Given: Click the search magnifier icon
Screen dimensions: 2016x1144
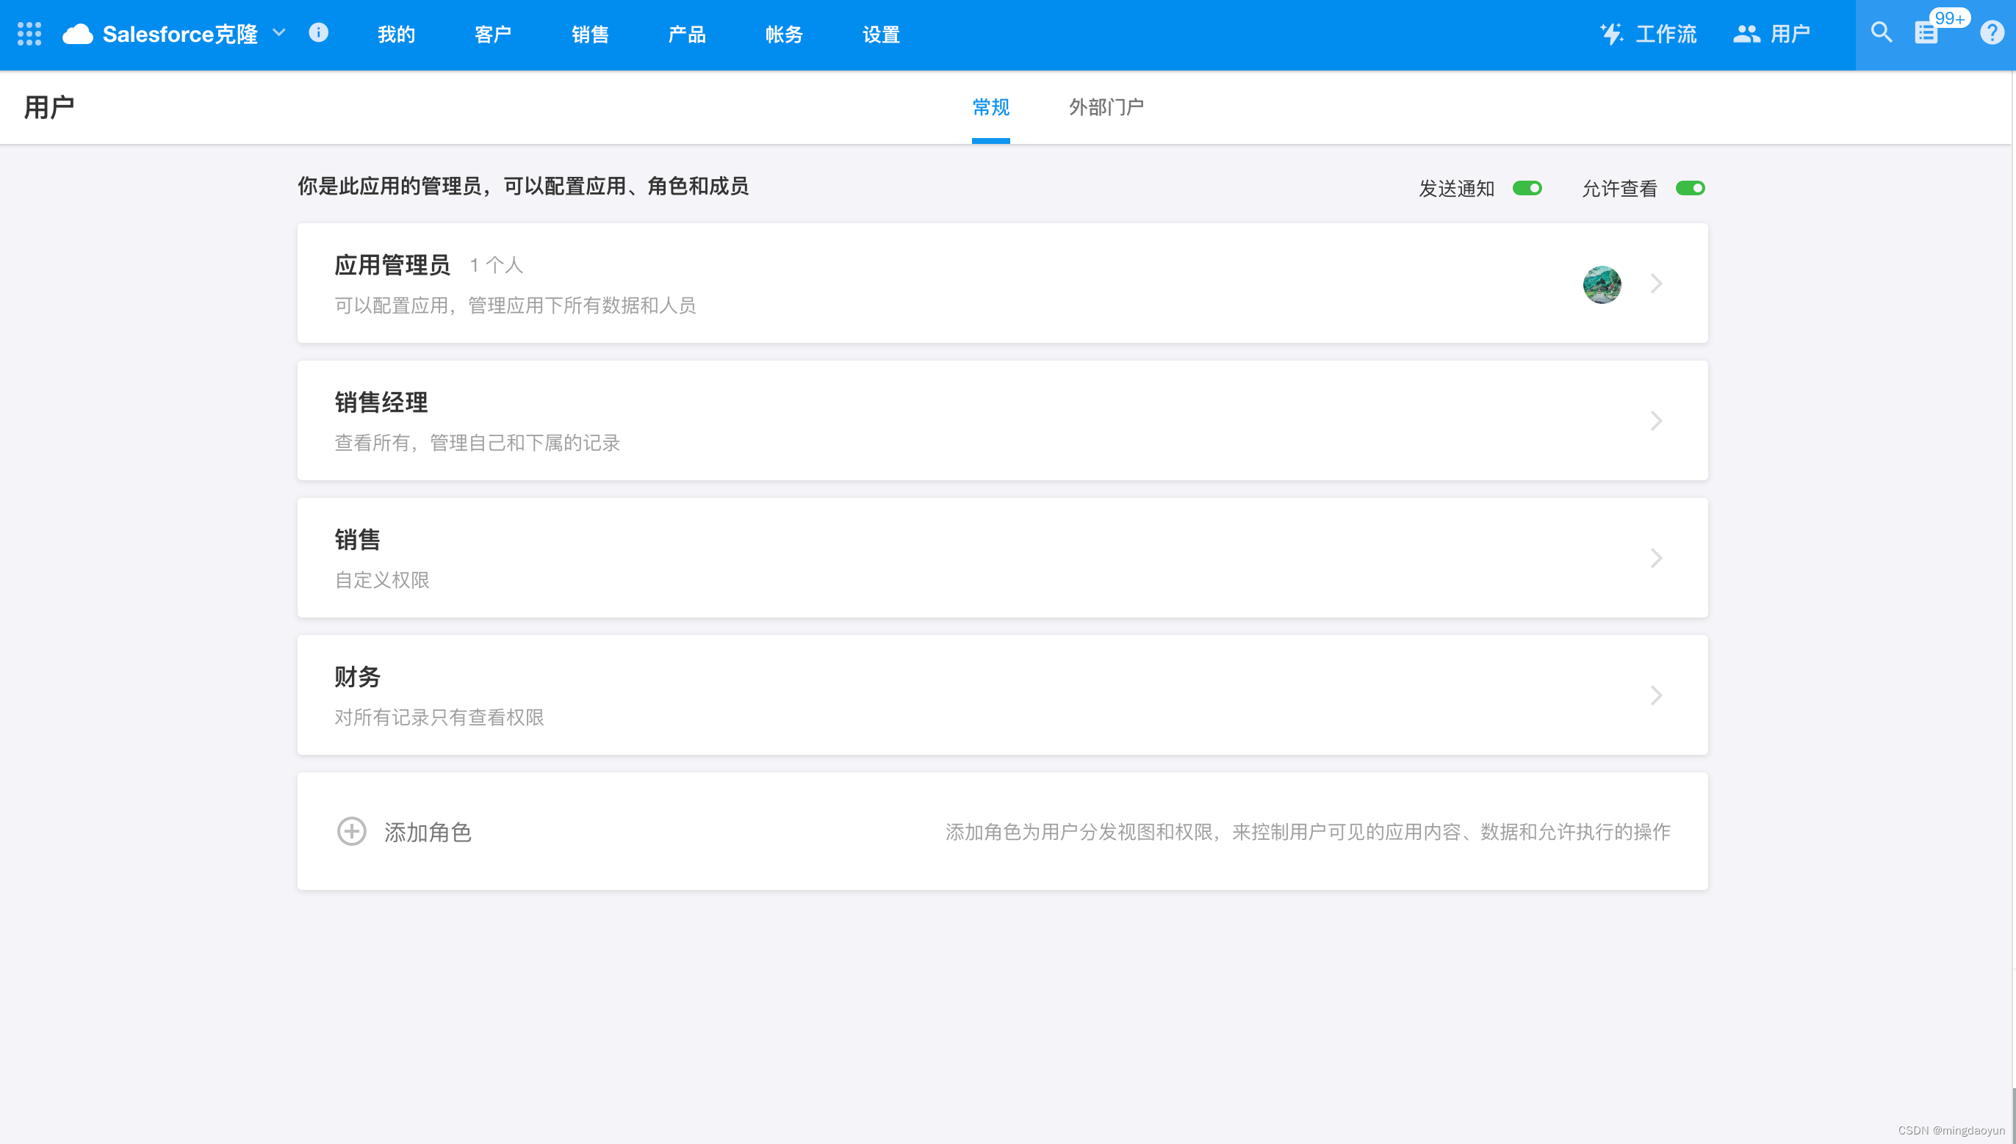Looking at the screenshot, I should (1881, 34).
